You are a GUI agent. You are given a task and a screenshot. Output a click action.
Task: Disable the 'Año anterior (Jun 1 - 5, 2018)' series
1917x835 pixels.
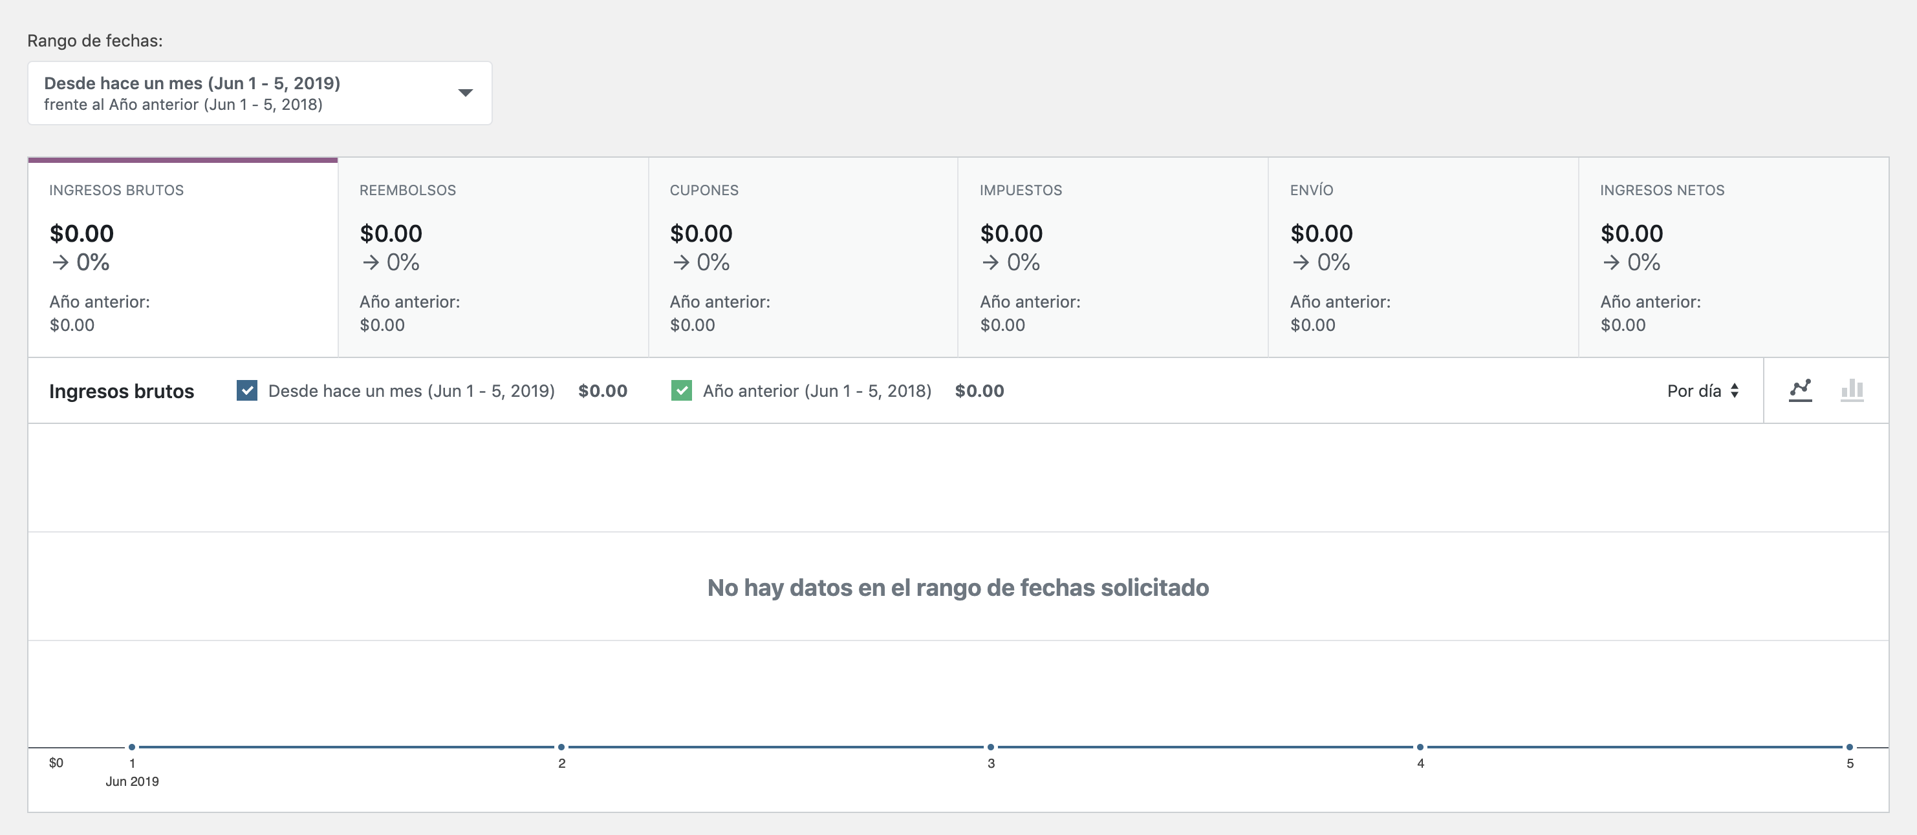coord(683,388)
